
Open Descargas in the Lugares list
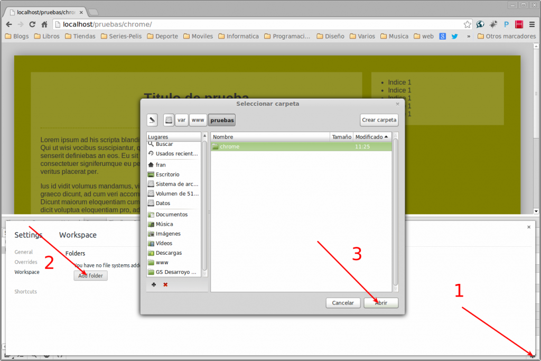click(x=173, y=253)
